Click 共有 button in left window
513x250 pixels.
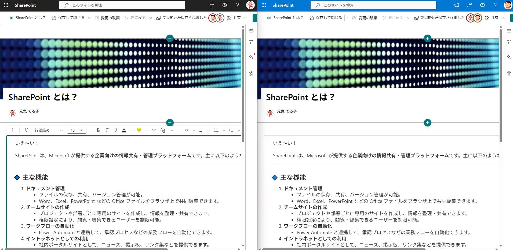(234, 18)
